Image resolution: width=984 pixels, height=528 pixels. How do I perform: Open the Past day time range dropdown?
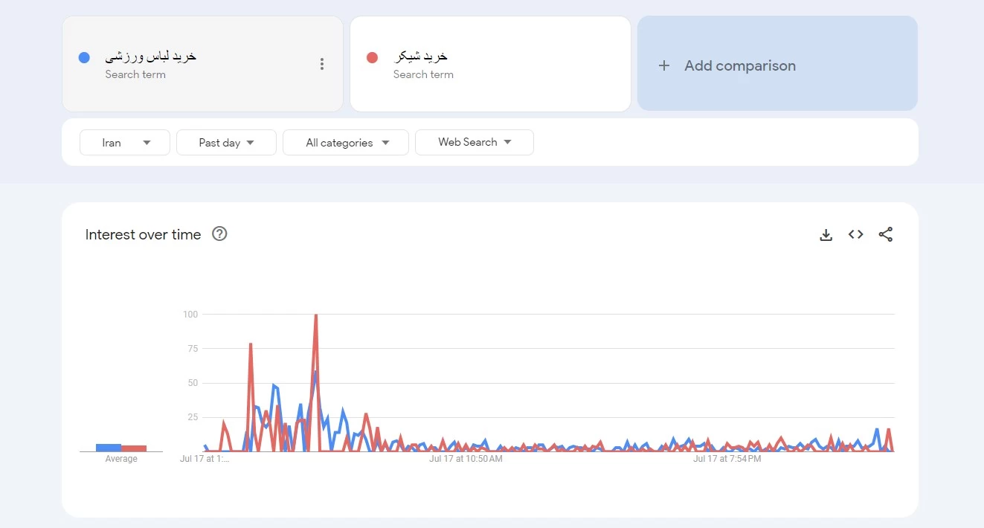[x=226, y=143]
